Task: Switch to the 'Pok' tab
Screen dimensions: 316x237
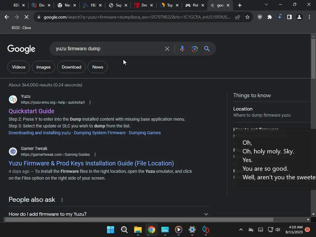Action: [x=195, y=5]
